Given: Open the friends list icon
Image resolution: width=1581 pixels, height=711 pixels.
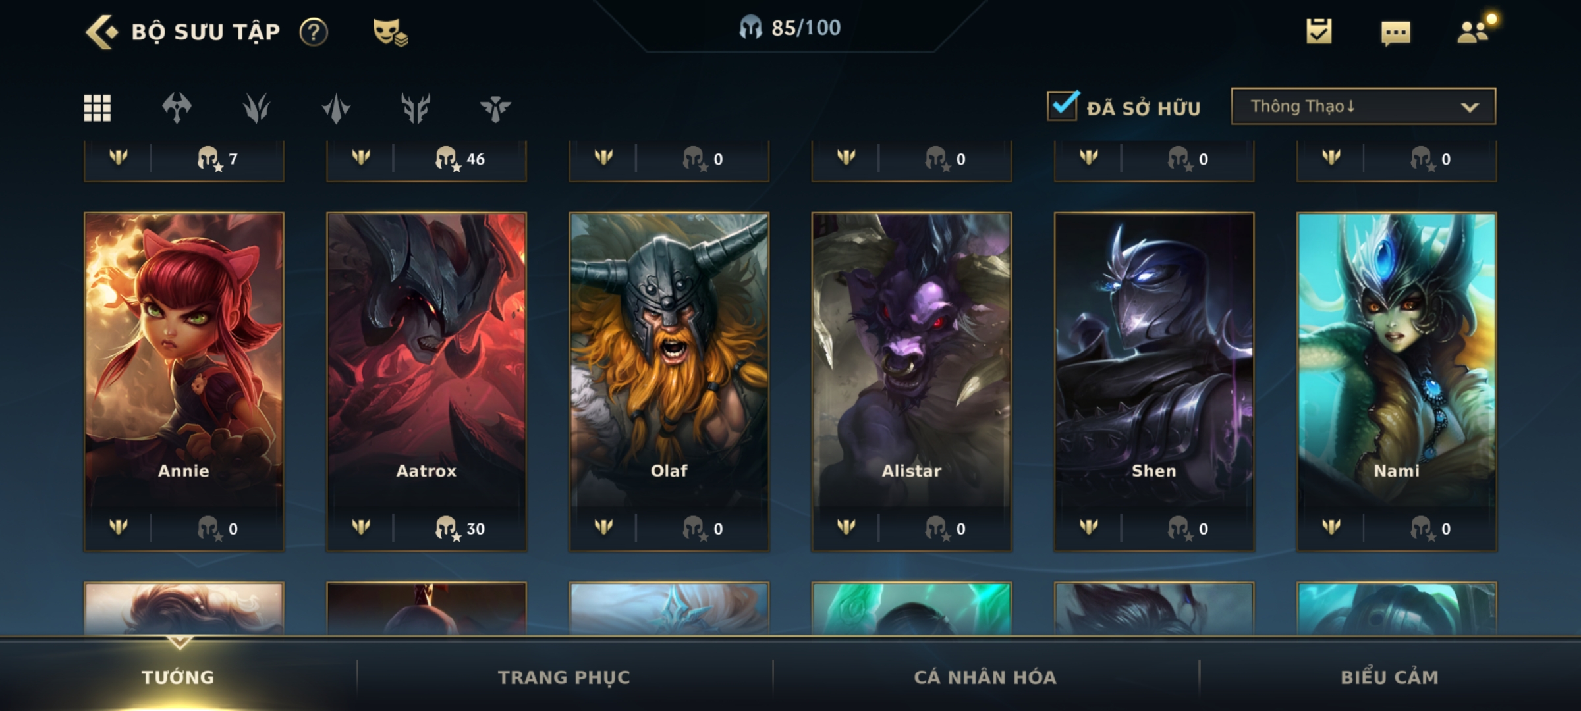Looking at the screenshot, I should click(x=1474, y=30).
